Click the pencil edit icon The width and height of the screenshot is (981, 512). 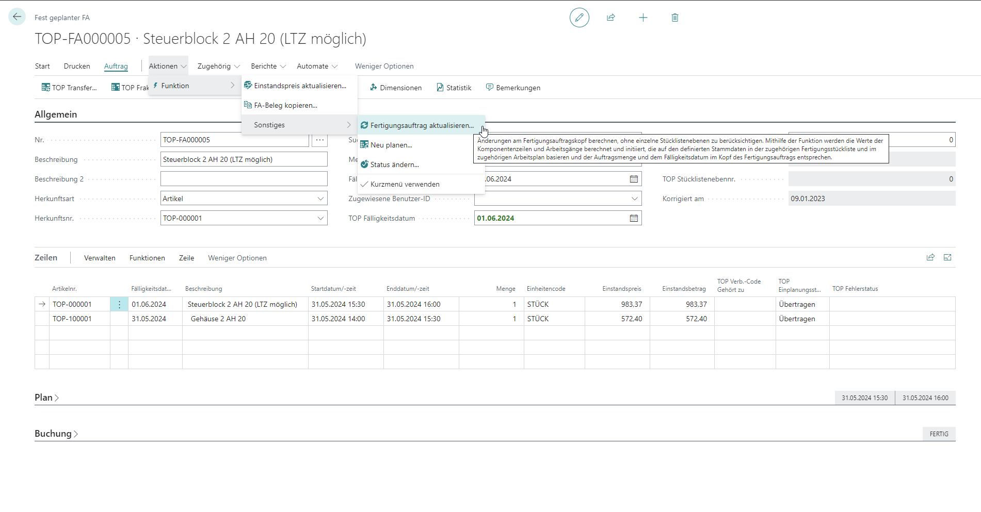pyautogui.click(x=579, y=18)
